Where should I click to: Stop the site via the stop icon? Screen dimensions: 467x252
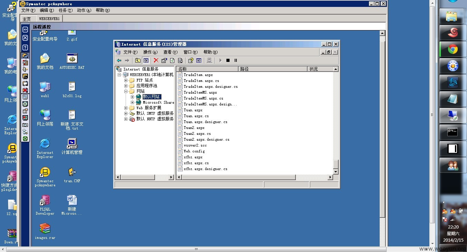coord(228,60)
